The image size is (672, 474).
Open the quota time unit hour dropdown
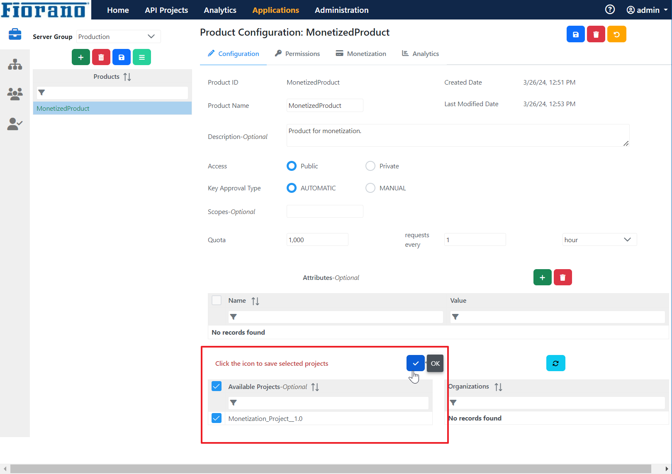click(x=599, y=240)
